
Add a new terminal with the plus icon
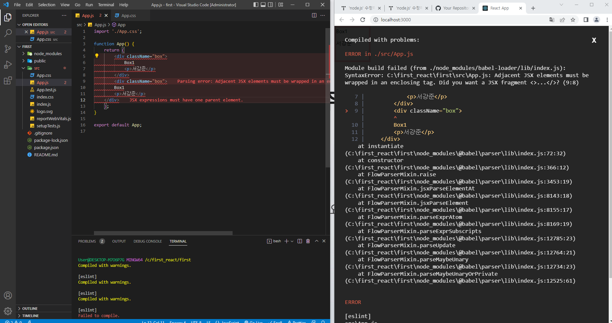coord(286,241)
